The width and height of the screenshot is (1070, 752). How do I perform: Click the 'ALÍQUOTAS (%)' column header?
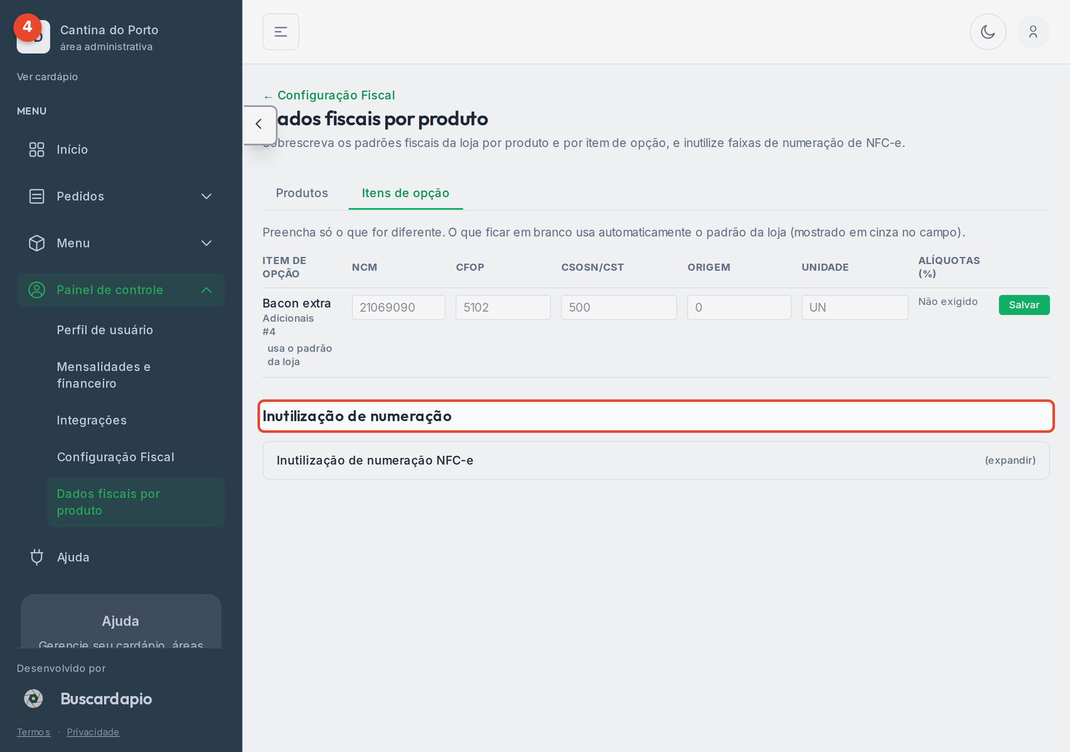[949, 267]
